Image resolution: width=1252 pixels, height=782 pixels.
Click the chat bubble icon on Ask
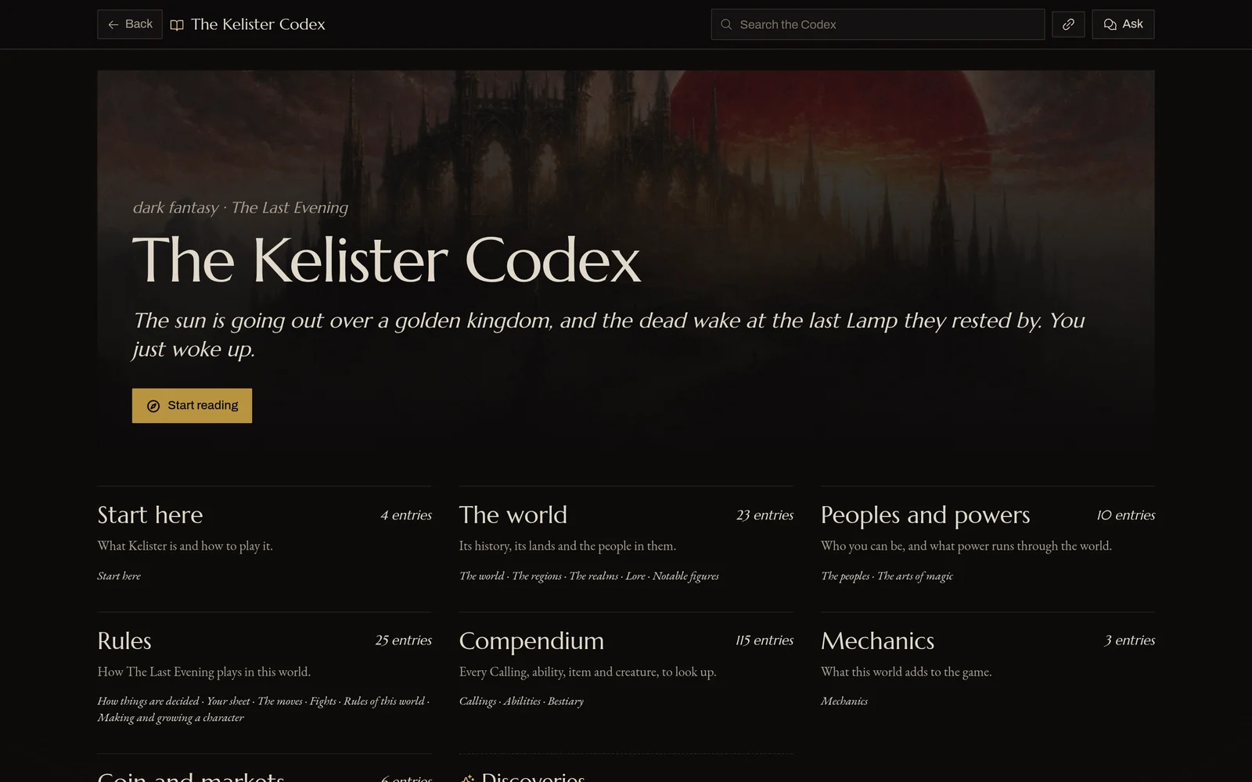tap(1110, 24)
